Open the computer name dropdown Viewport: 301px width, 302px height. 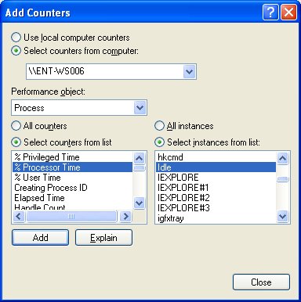189,71
